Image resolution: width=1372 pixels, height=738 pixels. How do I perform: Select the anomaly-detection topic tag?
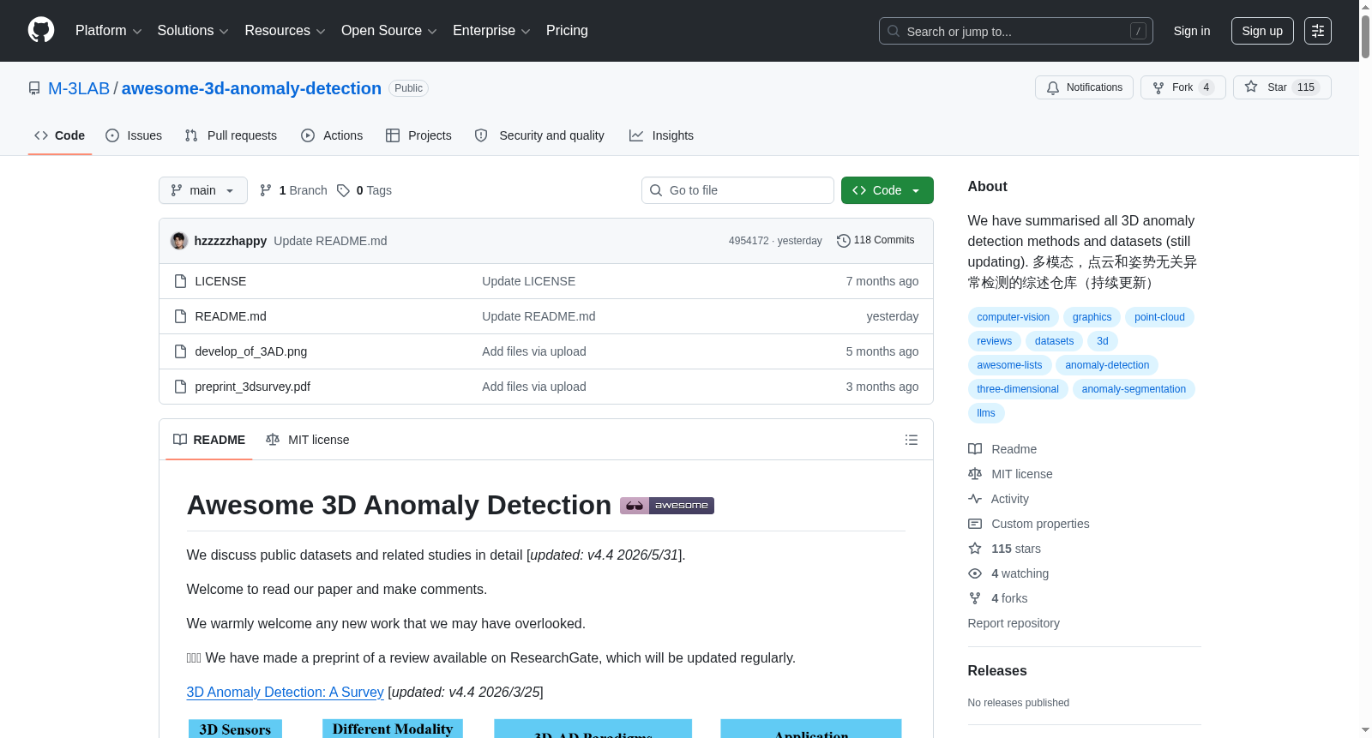[1107, 365]
